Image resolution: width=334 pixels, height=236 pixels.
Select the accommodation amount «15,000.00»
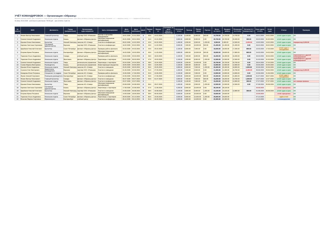199,88
